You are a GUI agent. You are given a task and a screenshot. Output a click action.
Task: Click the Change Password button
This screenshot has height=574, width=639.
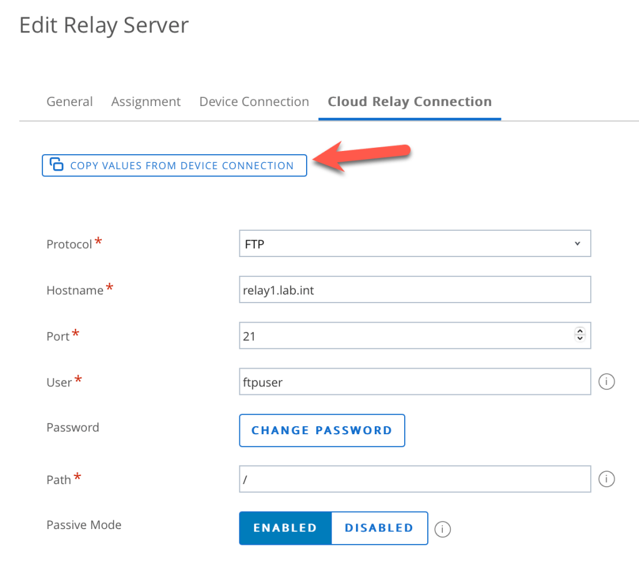coord(322,430)
